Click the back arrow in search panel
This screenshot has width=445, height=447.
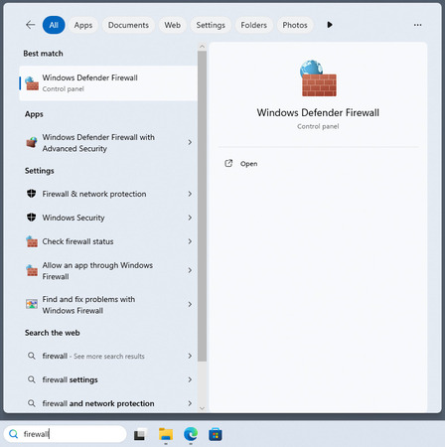30,25
